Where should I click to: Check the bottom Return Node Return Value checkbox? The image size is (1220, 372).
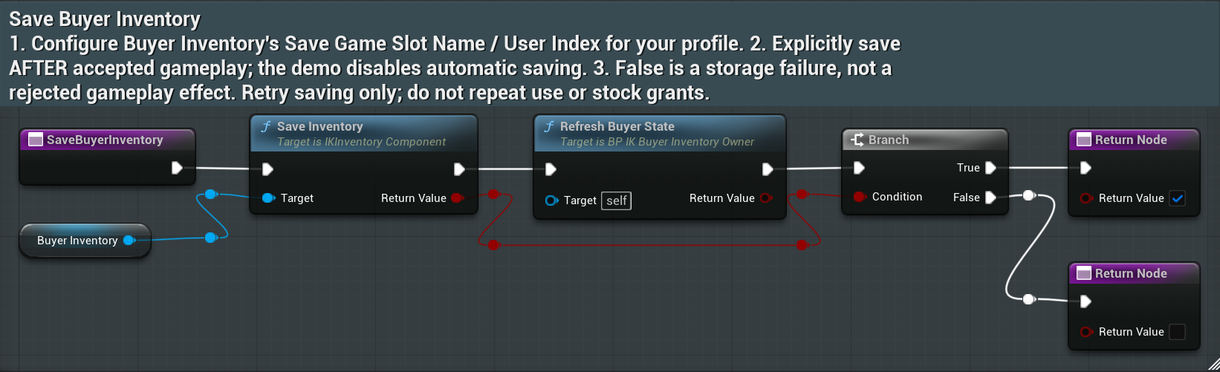[1178, 332]
